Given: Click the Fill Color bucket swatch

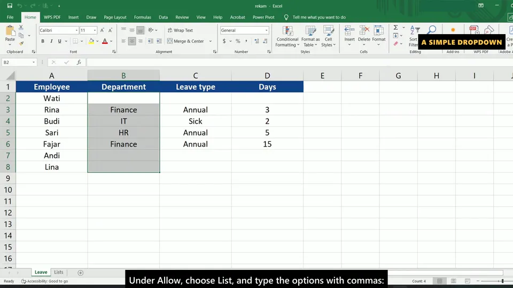Looking at the screenshot, I should point(91,41).
